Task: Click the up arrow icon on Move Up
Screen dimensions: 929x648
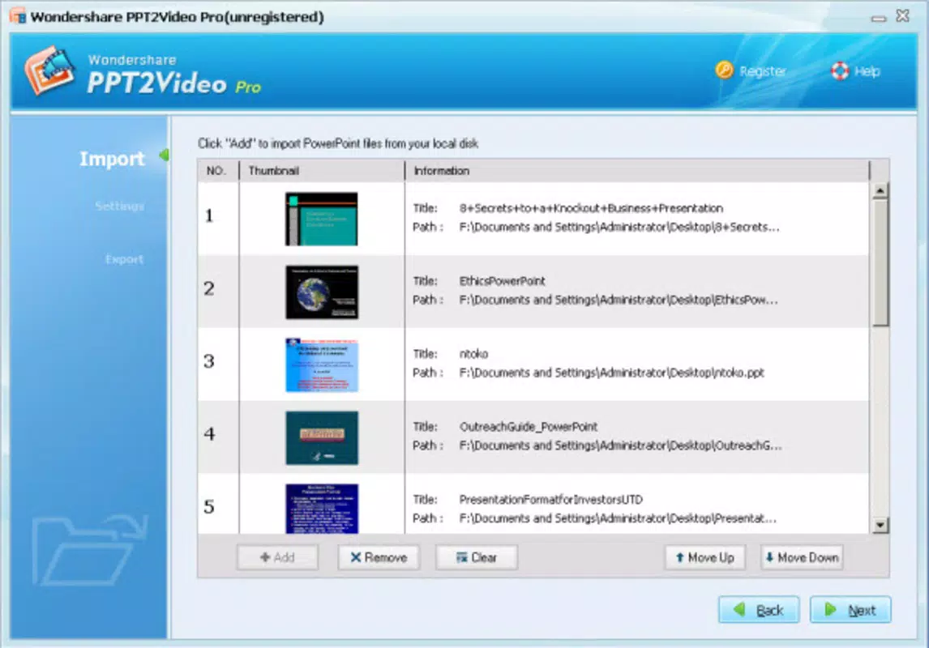Action: [x=679, y=557]
